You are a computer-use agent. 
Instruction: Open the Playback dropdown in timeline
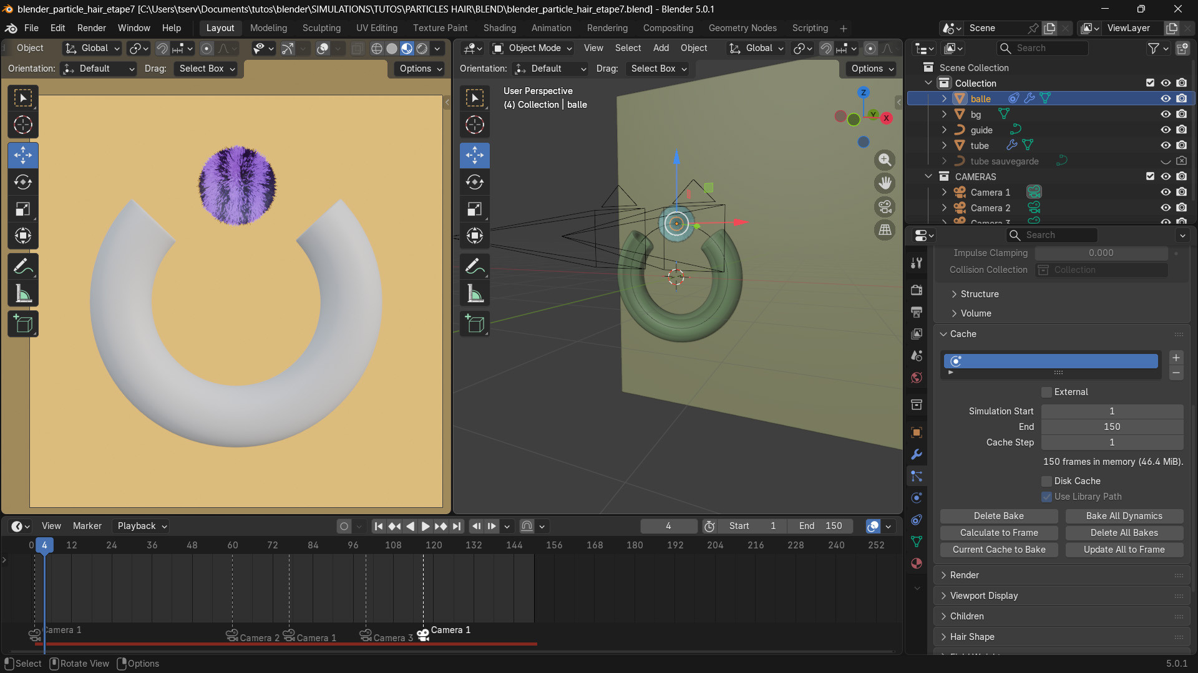(x=142, y=526)
